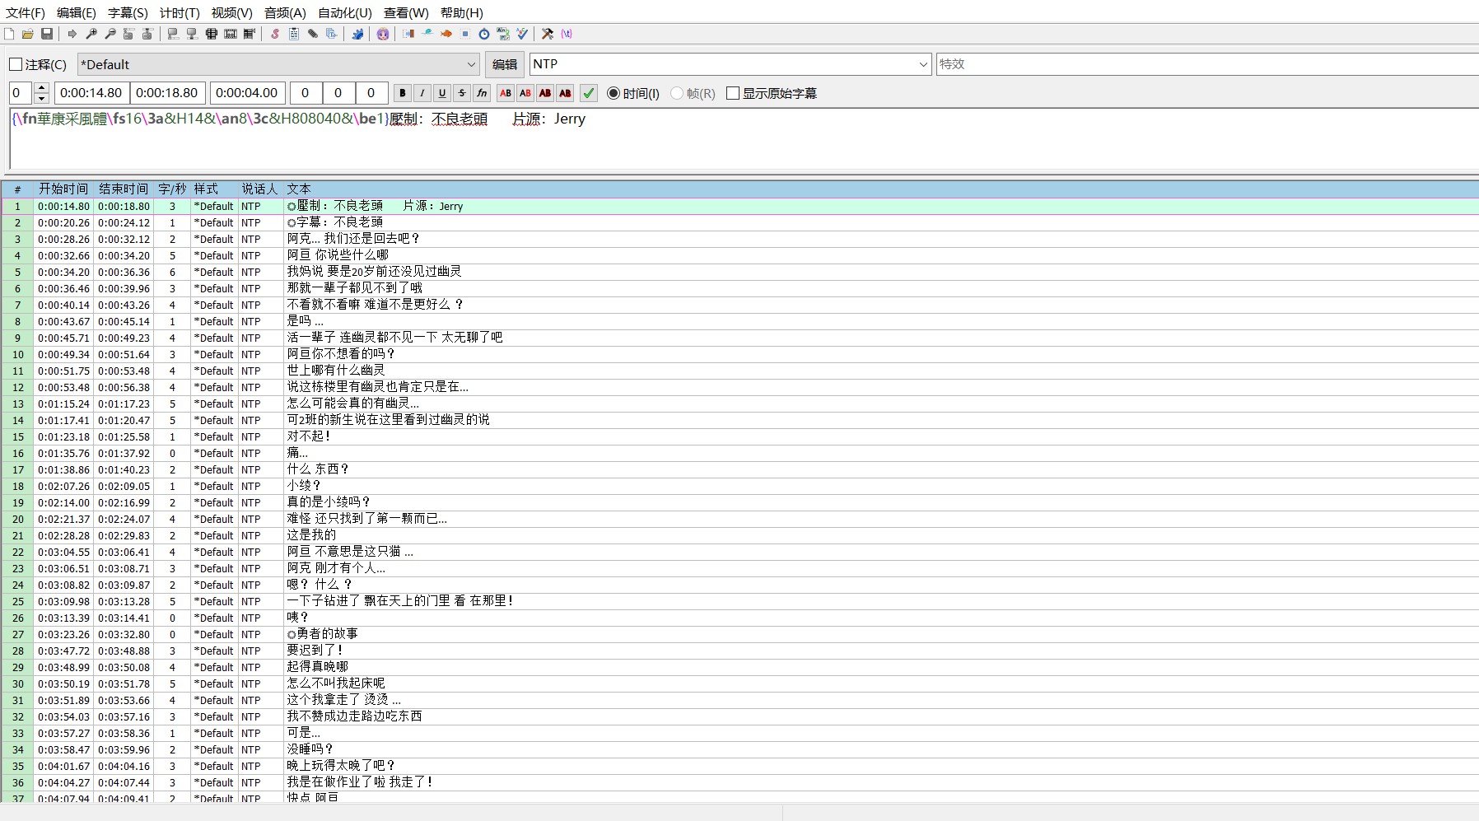Expand the NTP actor dropdown
Viewport: 1479px width, 821px height.
[923, 64]
